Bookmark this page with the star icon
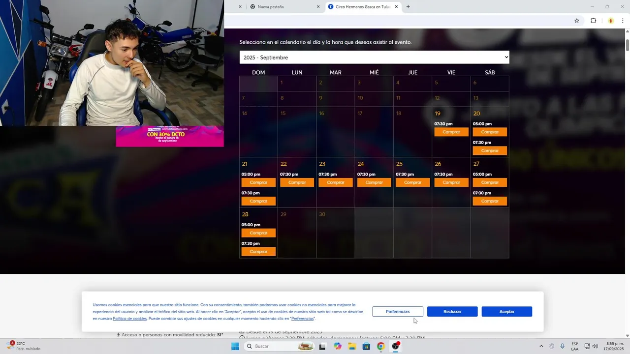 click(577, 21)
